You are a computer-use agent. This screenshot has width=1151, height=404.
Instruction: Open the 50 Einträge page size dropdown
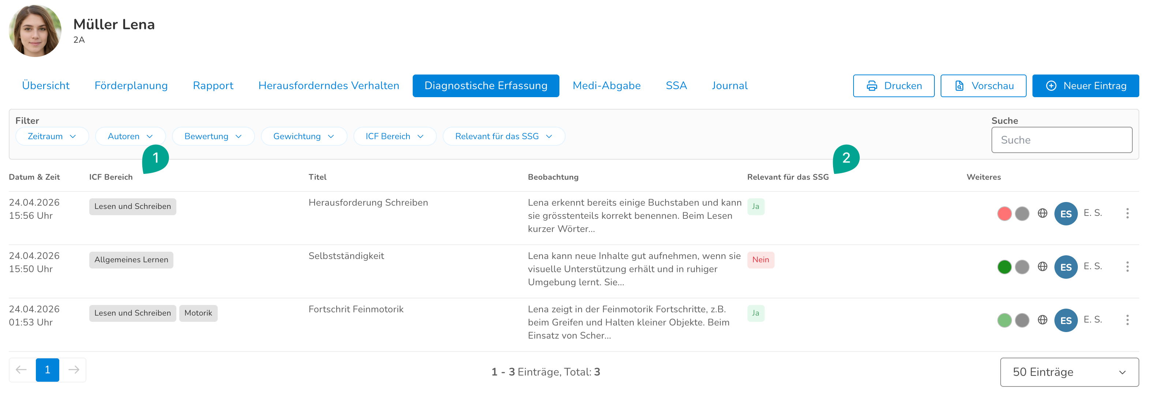tap(1069, 372)
